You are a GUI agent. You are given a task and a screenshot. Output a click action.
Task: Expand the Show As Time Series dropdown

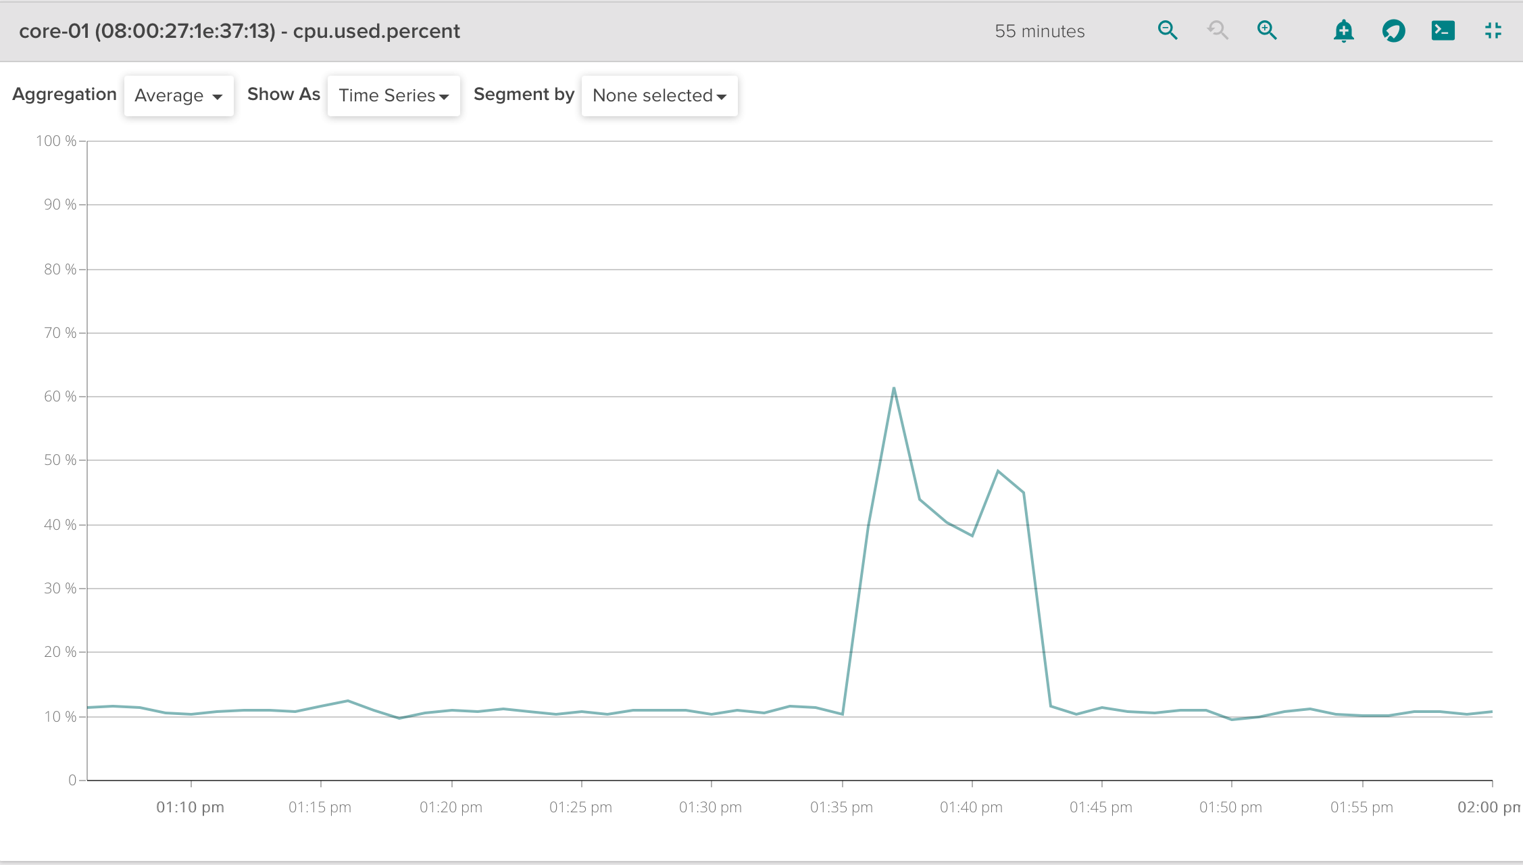pos(393,96)
